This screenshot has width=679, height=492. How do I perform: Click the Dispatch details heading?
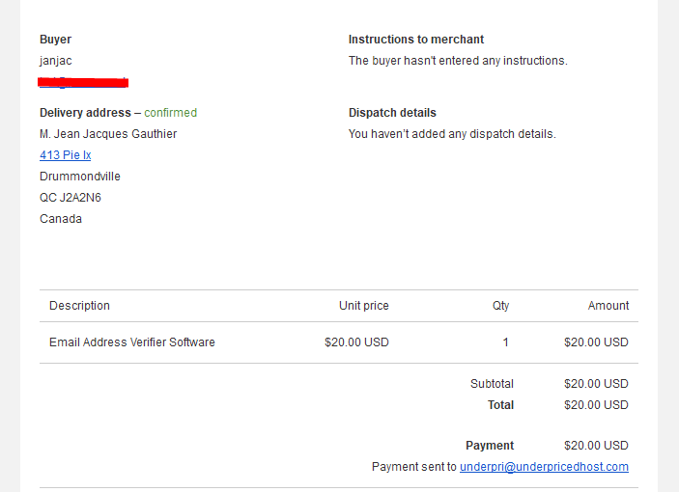tap(392, 113)
